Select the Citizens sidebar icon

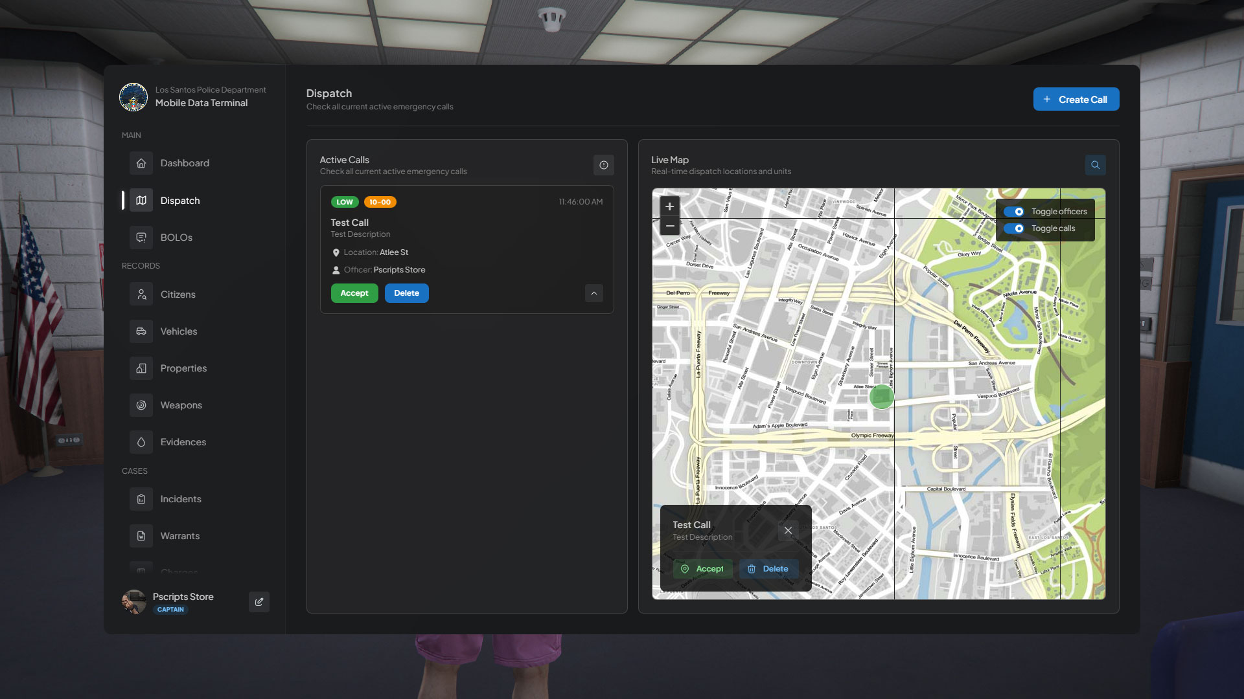coord(141,294)
